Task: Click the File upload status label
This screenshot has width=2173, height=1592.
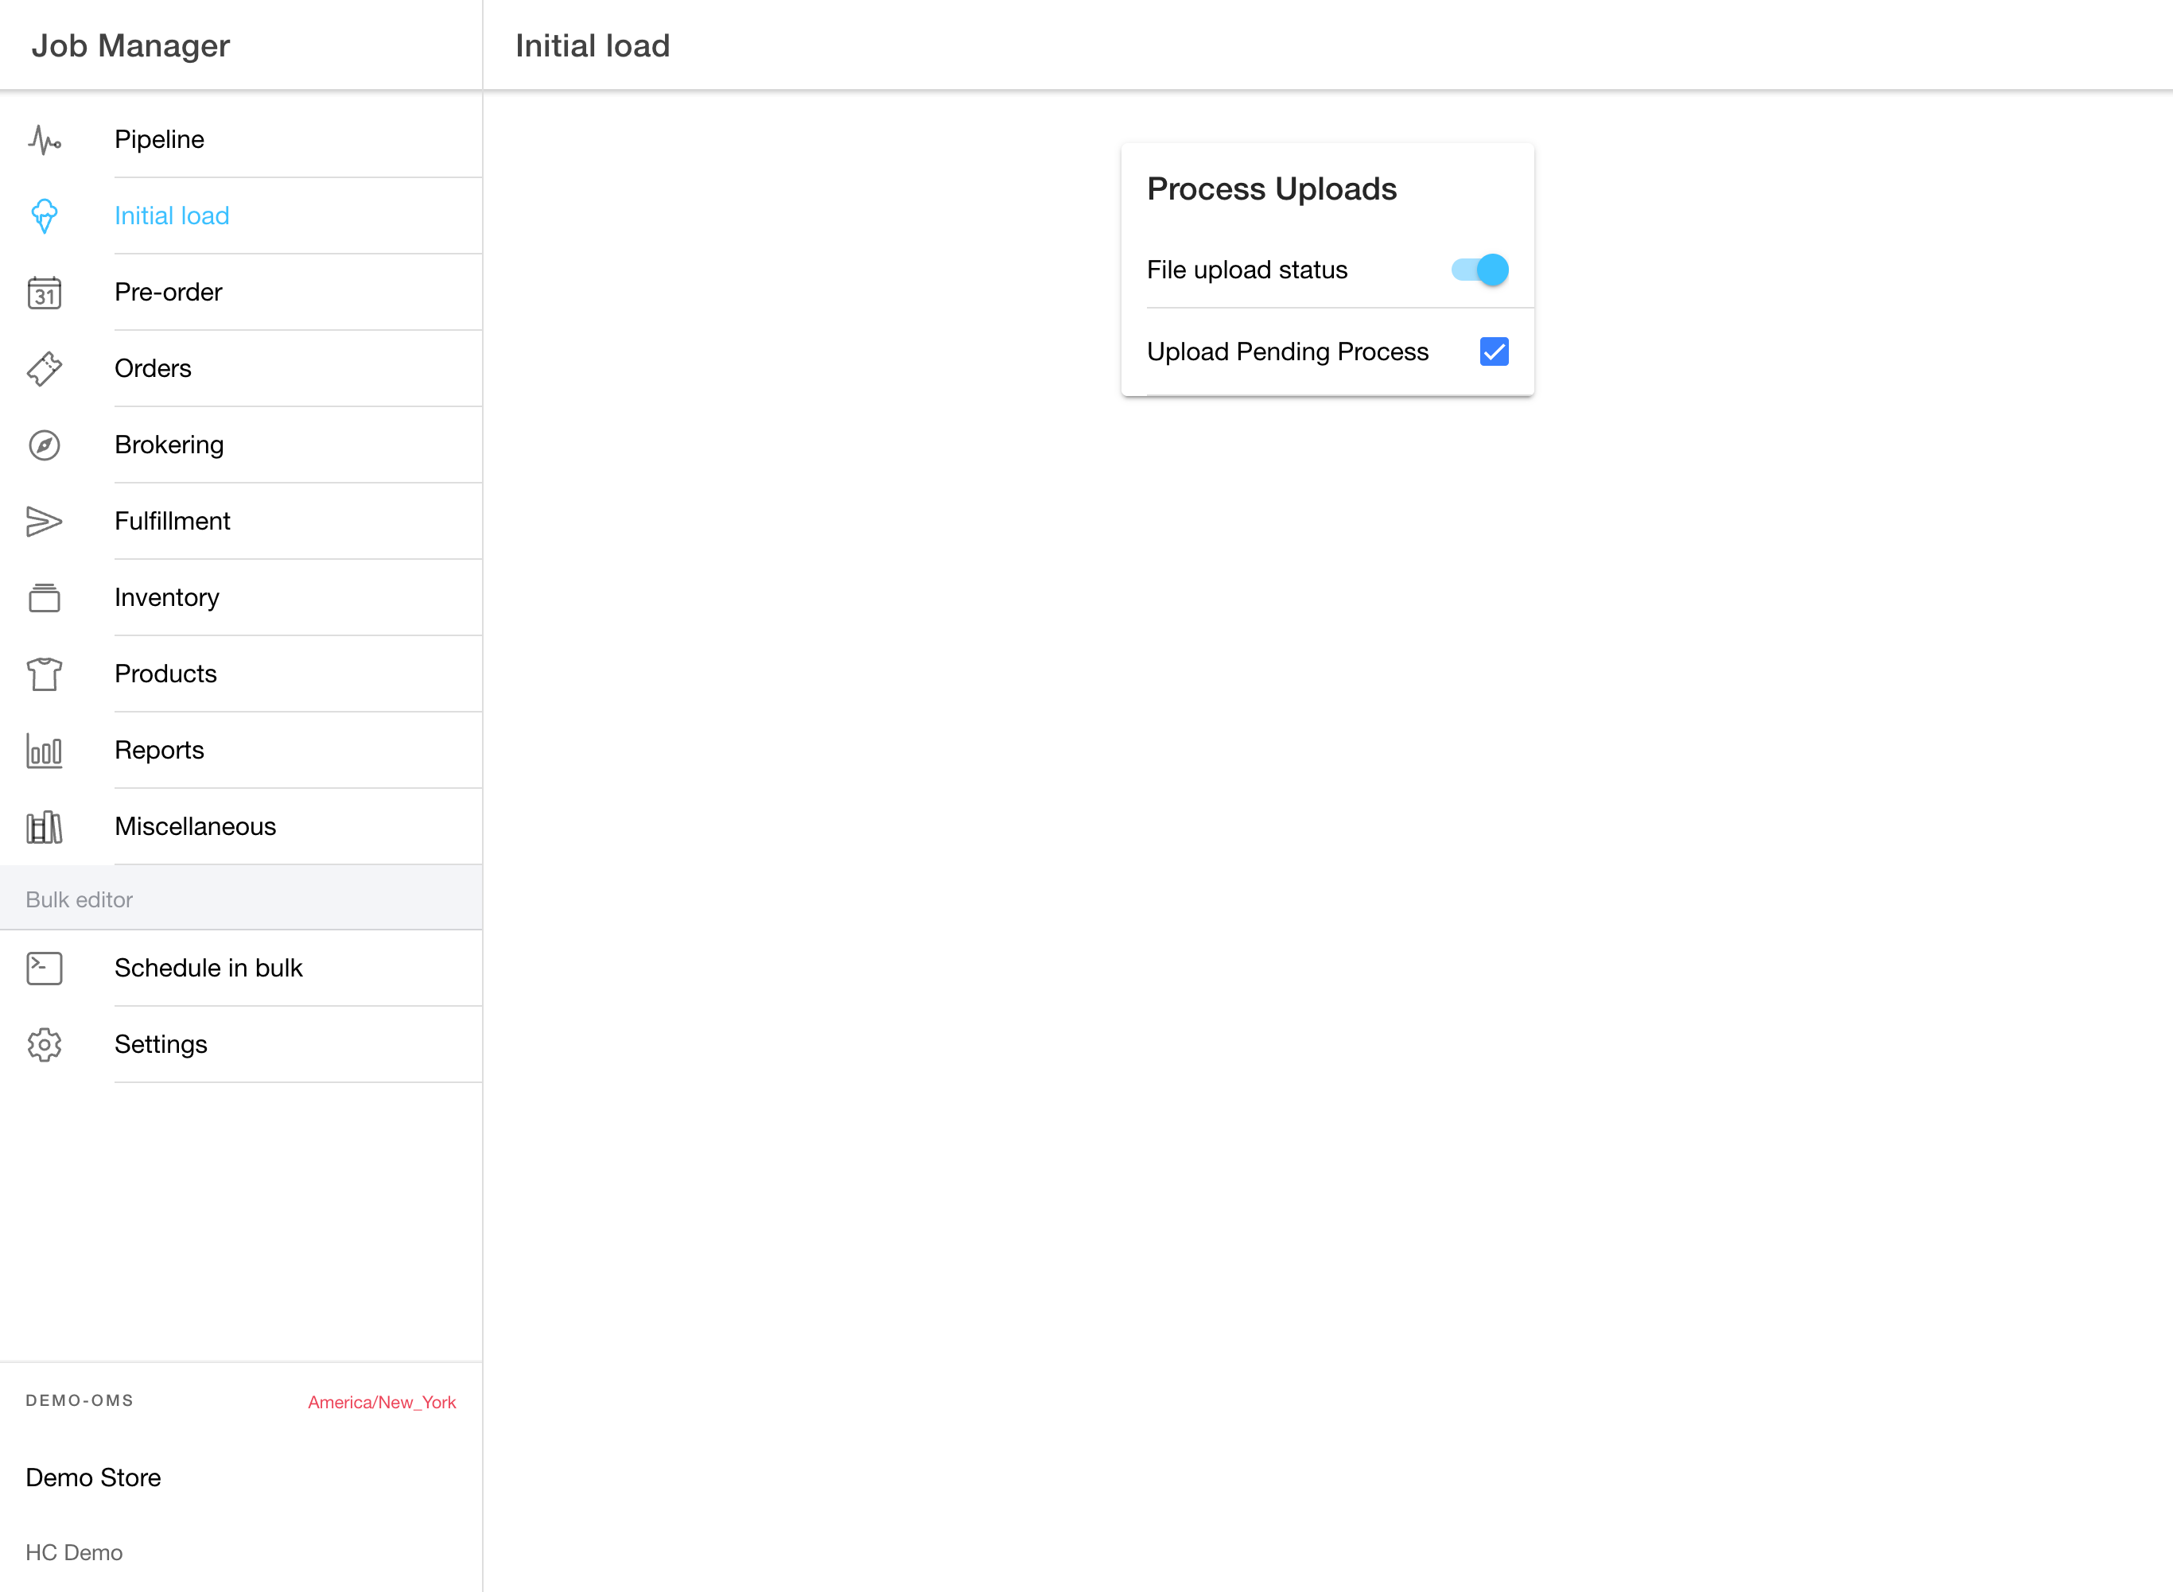Action: click(1247, 270)
